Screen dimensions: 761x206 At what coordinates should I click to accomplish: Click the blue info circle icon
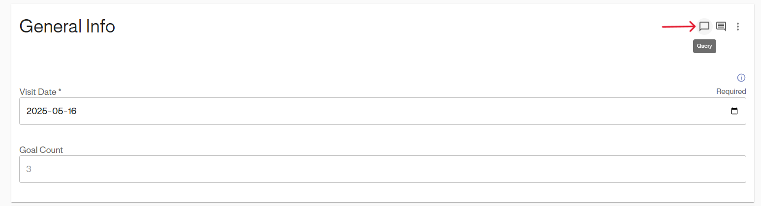click(741, 78)
